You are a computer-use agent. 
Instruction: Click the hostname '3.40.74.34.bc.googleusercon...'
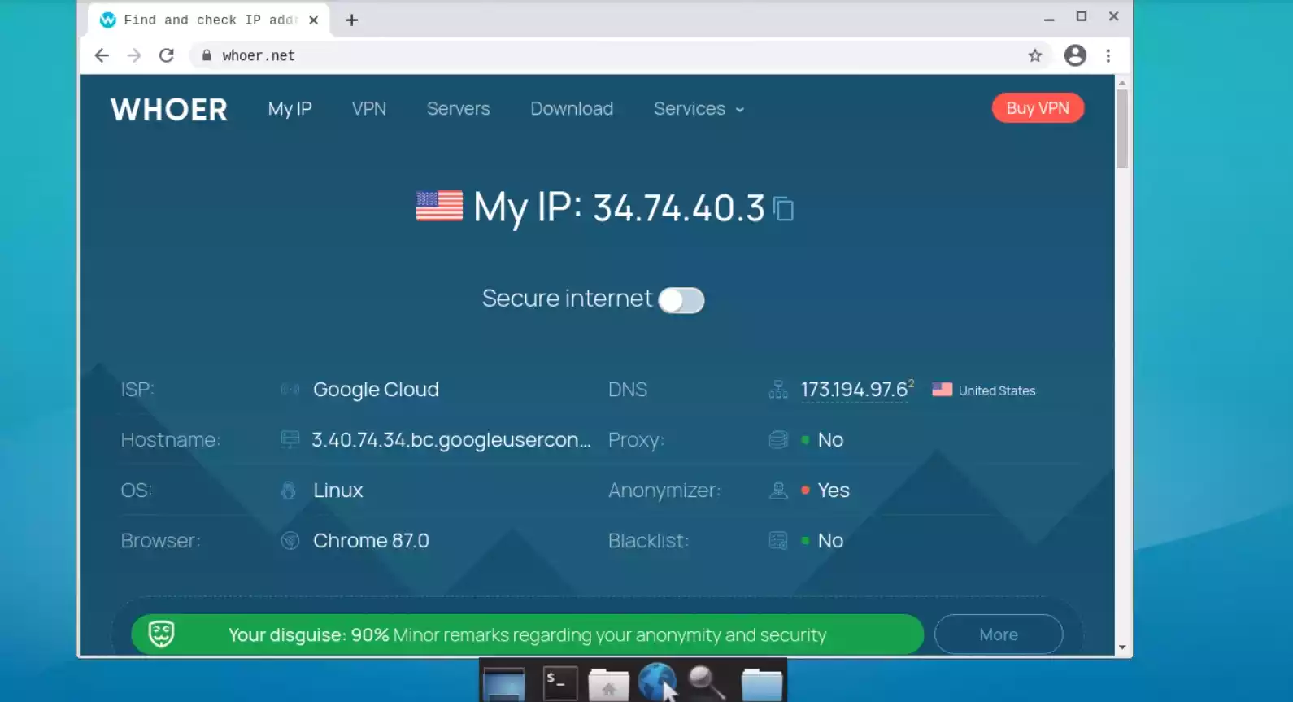451,440
